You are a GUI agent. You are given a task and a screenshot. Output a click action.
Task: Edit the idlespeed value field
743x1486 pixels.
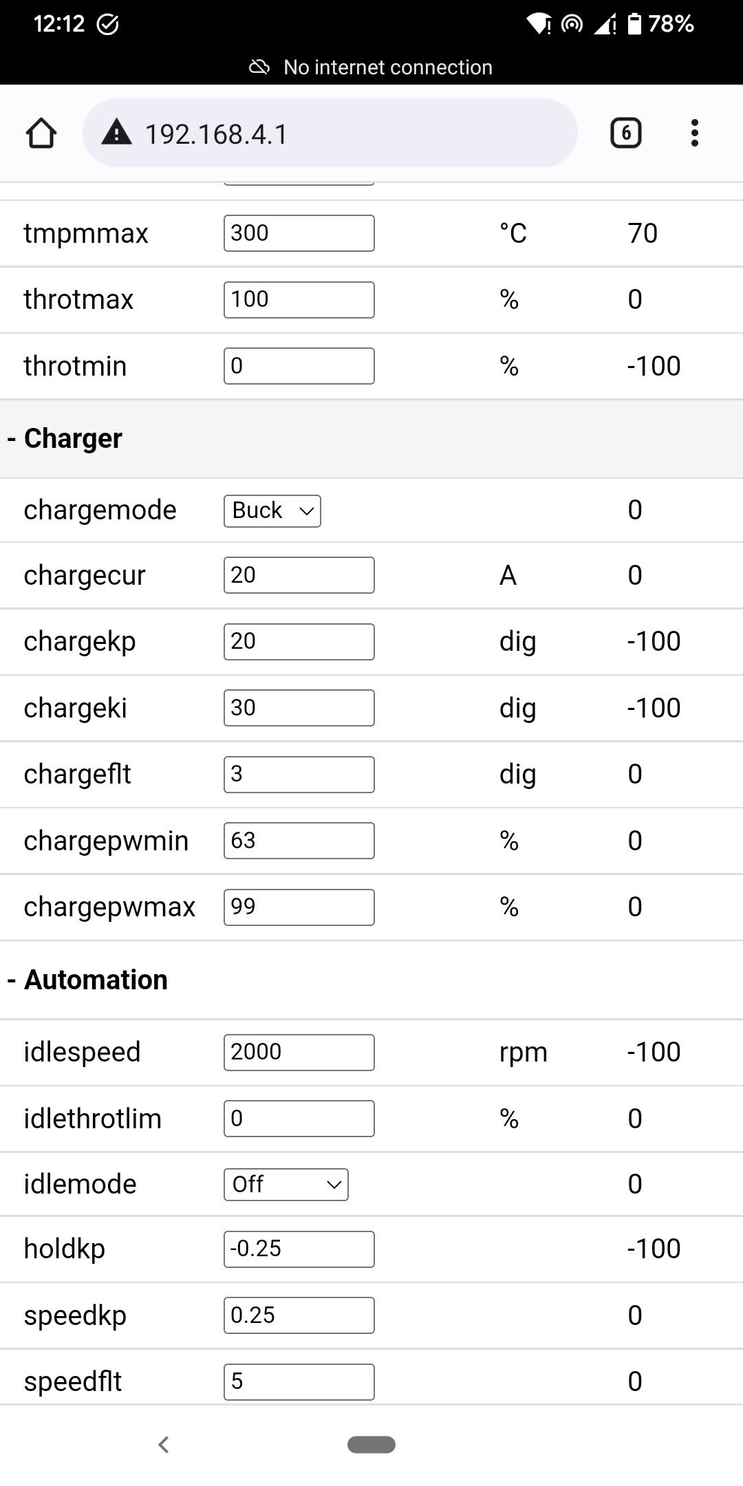(x=299, y=1052)
